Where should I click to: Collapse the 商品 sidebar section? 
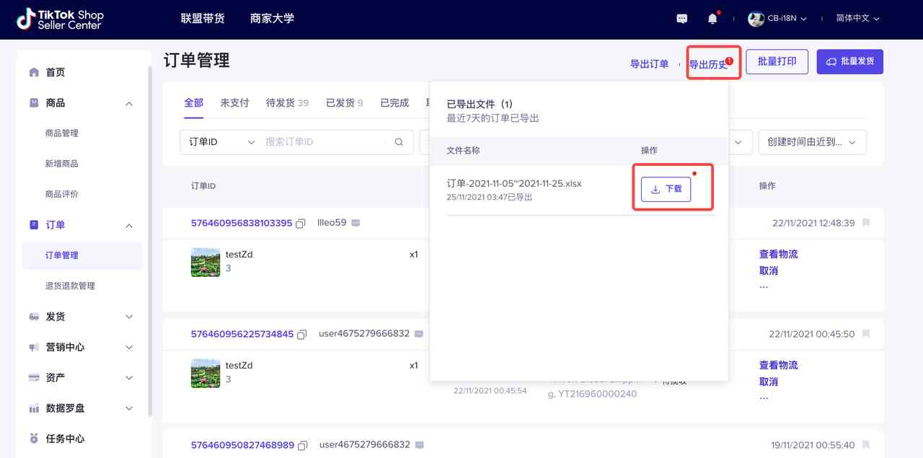[x=129, y=103]
